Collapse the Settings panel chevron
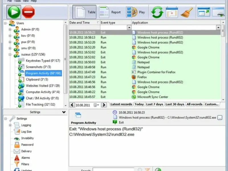The image size is (228, 171). [x=64, y=112]
